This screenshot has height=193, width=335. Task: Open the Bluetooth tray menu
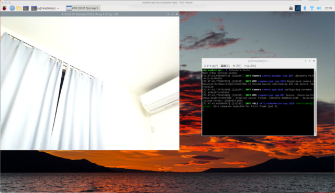[305, 8]
